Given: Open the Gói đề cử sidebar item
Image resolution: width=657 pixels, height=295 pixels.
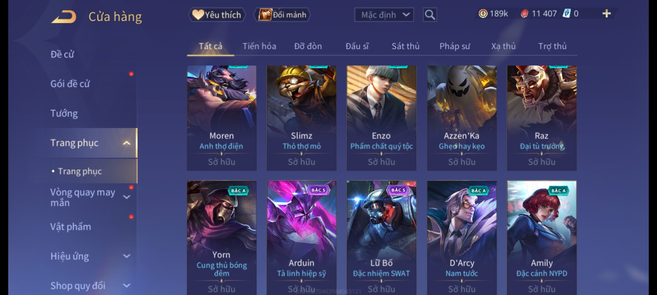Looking at the screenshot, I should (70, 84).
